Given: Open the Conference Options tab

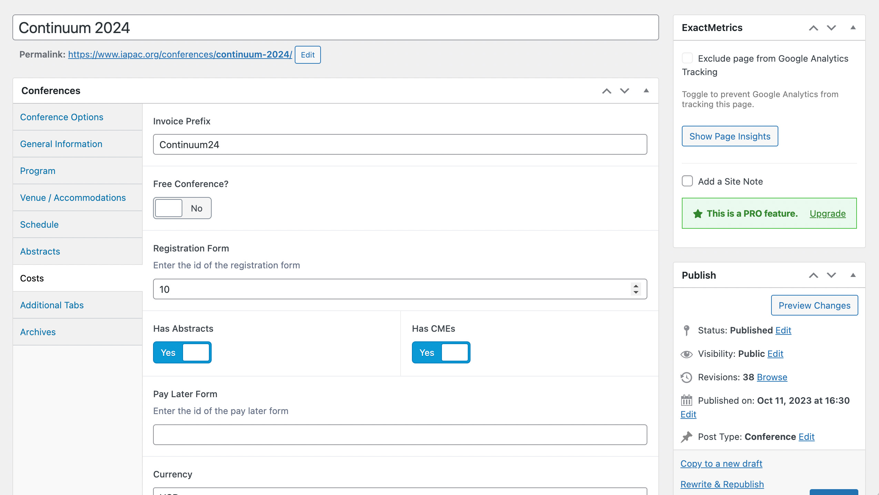Looking at the screenshot, I should [78, 117].
